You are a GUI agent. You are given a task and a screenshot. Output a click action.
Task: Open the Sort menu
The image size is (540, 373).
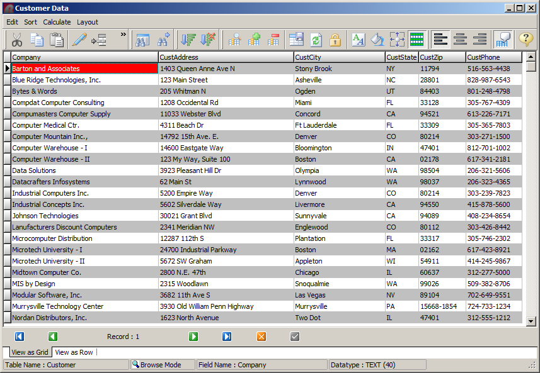(30, 22)
